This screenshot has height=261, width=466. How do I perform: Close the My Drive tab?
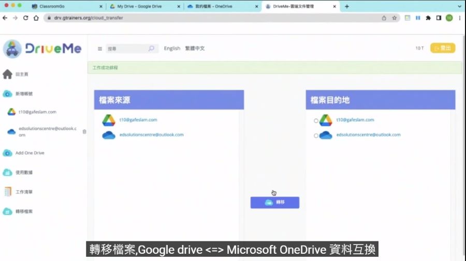pyautogui.click(x=179, y=6)
